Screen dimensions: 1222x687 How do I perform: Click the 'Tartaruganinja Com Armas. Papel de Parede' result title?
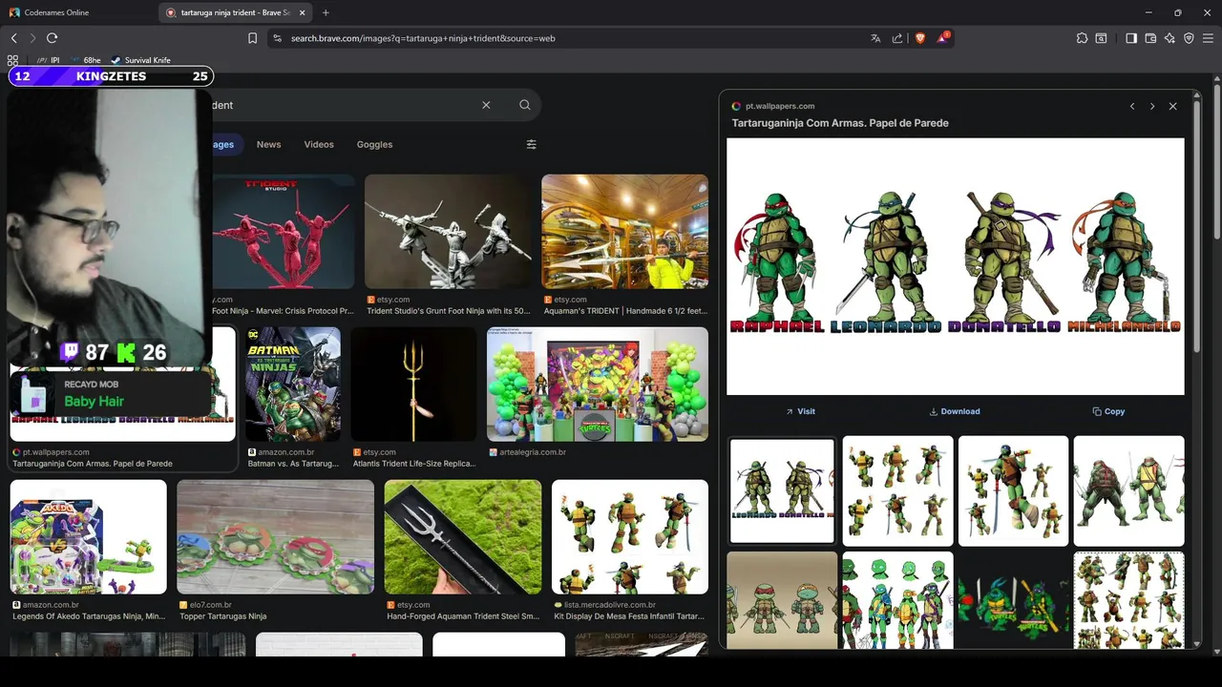(93, 464)
